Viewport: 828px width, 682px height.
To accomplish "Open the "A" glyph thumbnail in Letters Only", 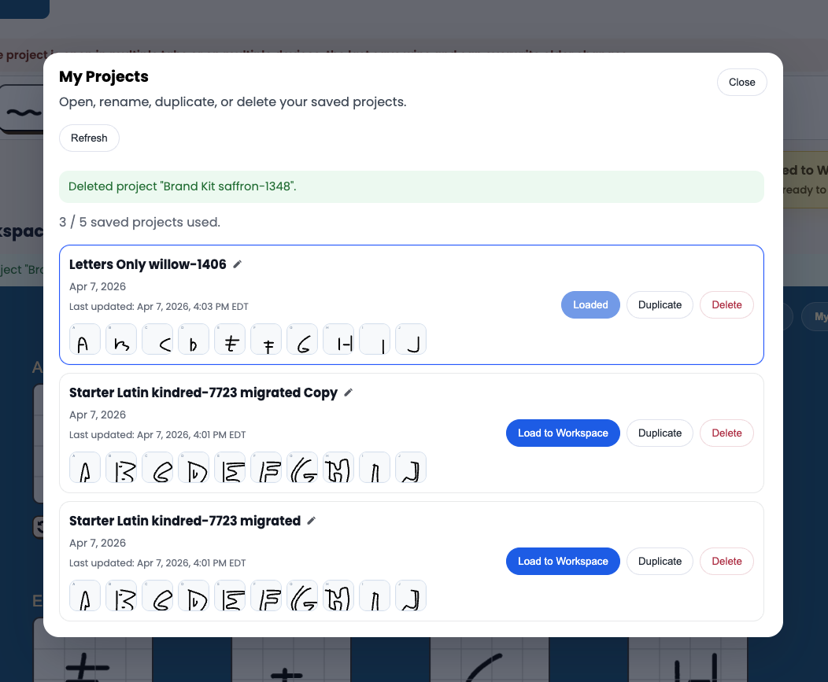I will tap(85, 339).
